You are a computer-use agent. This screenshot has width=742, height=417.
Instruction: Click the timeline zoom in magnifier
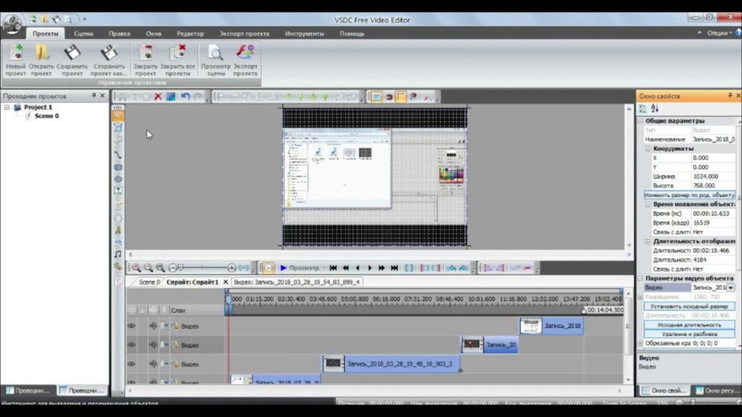[136, 268]
